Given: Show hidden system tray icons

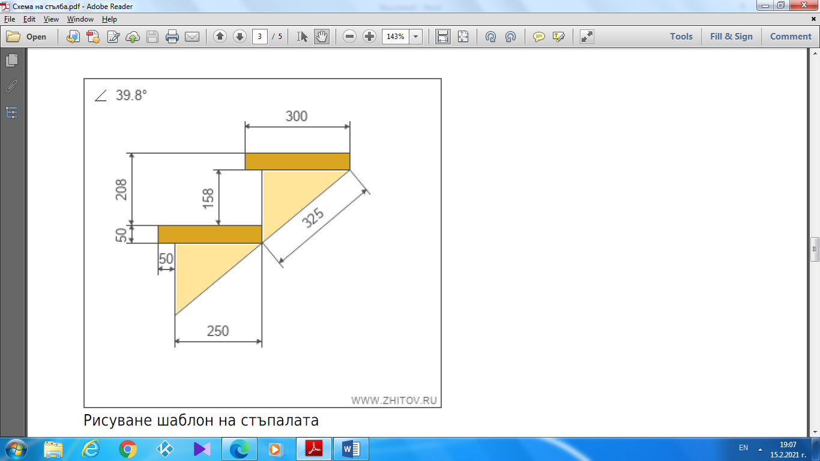Looking at the screenshot, I should 761,448.
